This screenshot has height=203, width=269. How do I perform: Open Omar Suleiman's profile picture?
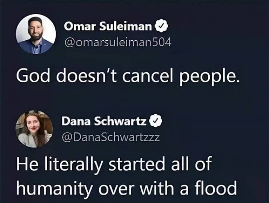36,34
